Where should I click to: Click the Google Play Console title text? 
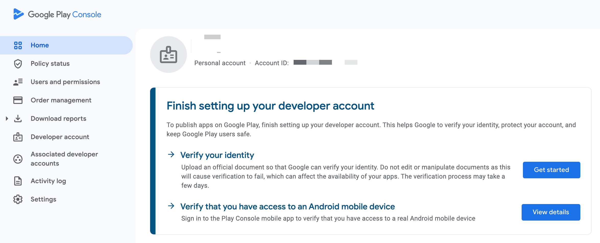(65, 15)
